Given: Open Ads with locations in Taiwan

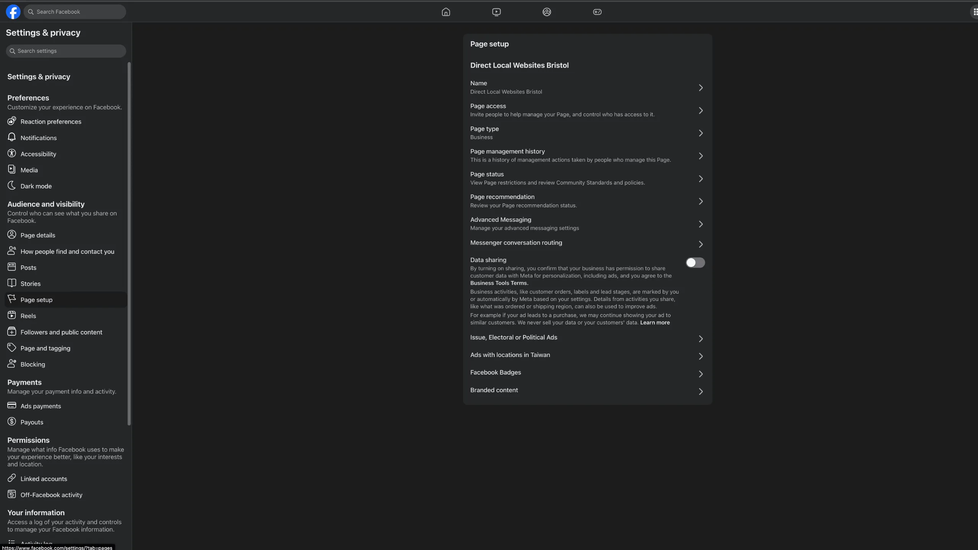Looking at the screenshot, I should (x=588, y=356).
